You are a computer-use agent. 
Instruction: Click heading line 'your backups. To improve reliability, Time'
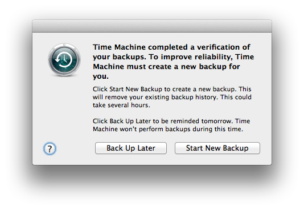coord(173,57)
